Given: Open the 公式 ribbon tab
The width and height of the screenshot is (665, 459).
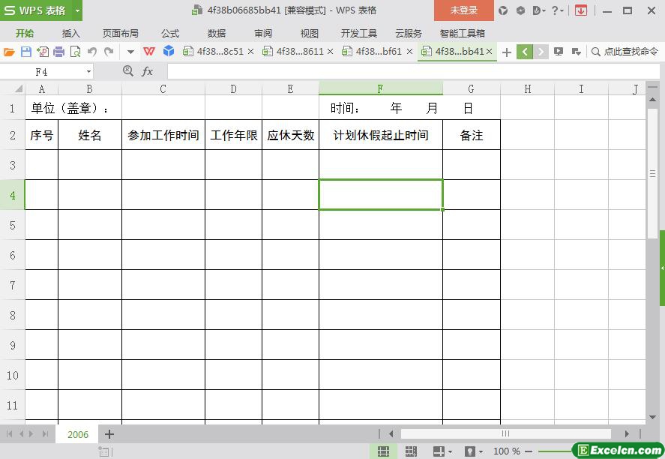Looking at the screenshot, I should (170, 33).
